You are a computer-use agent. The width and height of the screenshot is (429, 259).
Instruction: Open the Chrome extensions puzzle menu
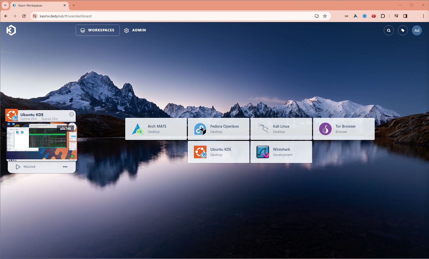click(x=383, y=16)
